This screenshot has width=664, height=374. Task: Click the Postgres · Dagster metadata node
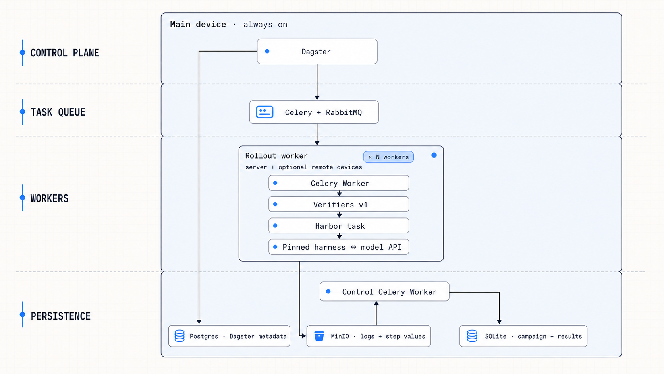click(x=229, y=336)
